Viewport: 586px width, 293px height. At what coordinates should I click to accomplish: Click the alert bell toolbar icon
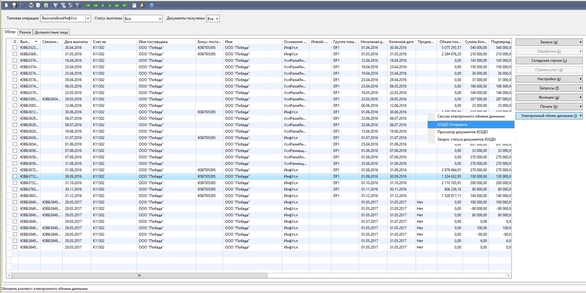click(x=142, y=5)
